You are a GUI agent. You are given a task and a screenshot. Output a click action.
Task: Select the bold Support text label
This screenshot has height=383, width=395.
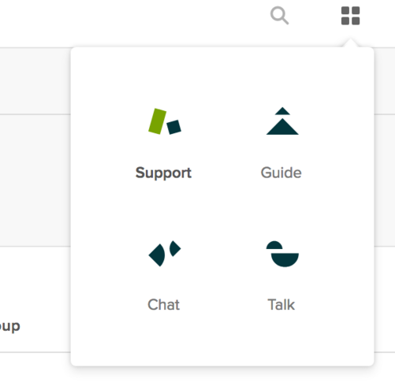(x=163, y=173)
